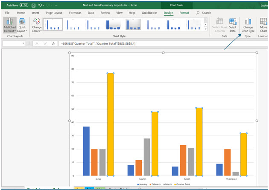Switch to the Data ribbon tab

coord(91,13)
